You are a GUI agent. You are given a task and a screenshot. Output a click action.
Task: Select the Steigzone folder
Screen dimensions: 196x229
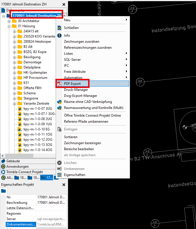(x=31, y=98)
